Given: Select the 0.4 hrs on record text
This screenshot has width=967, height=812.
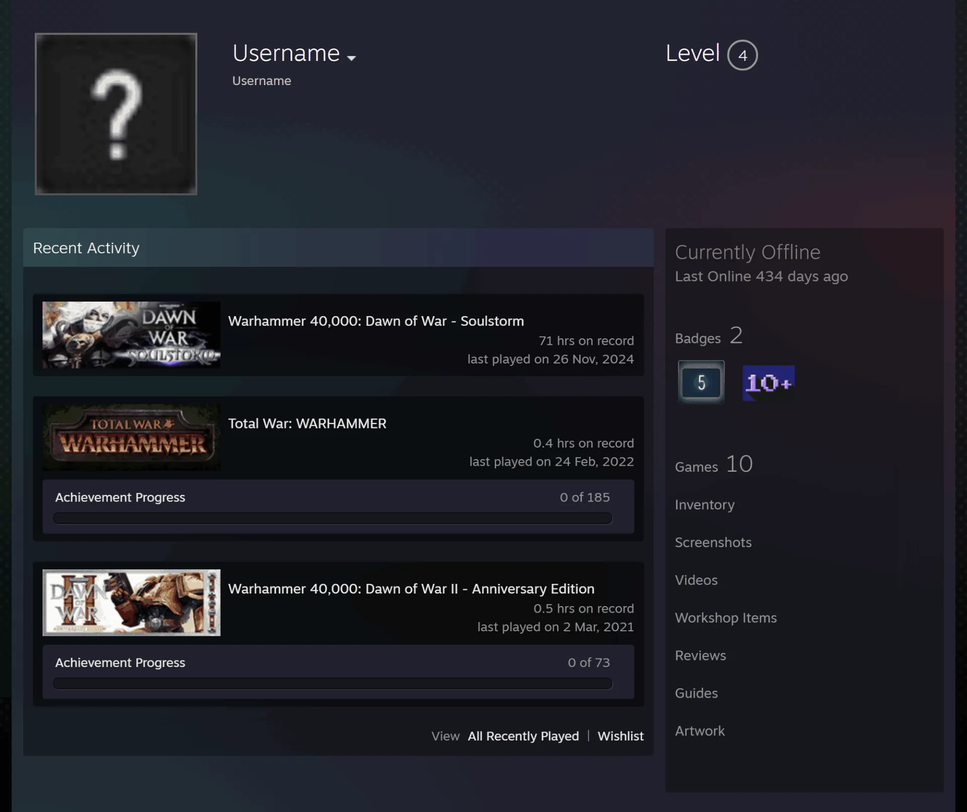Looking at the screenshot, I should [x=584, y=443].
